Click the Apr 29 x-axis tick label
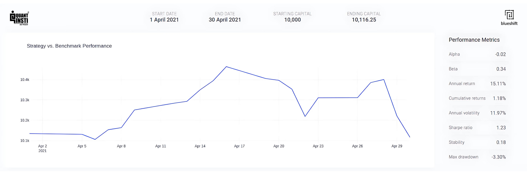This screenshot has width=527, height=175. [397, 146]
